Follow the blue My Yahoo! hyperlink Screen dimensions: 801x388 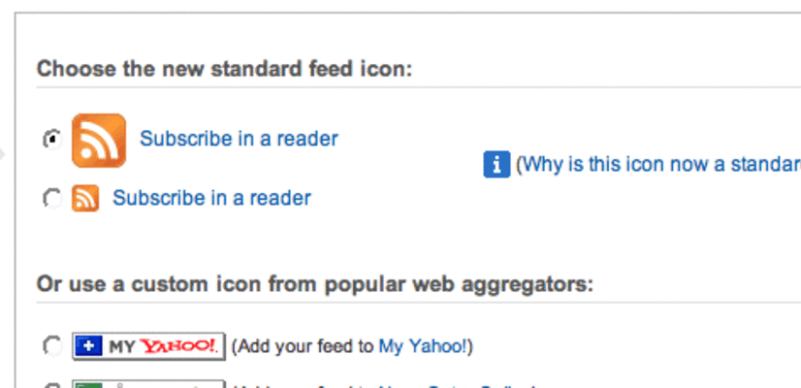click(422, 346)
